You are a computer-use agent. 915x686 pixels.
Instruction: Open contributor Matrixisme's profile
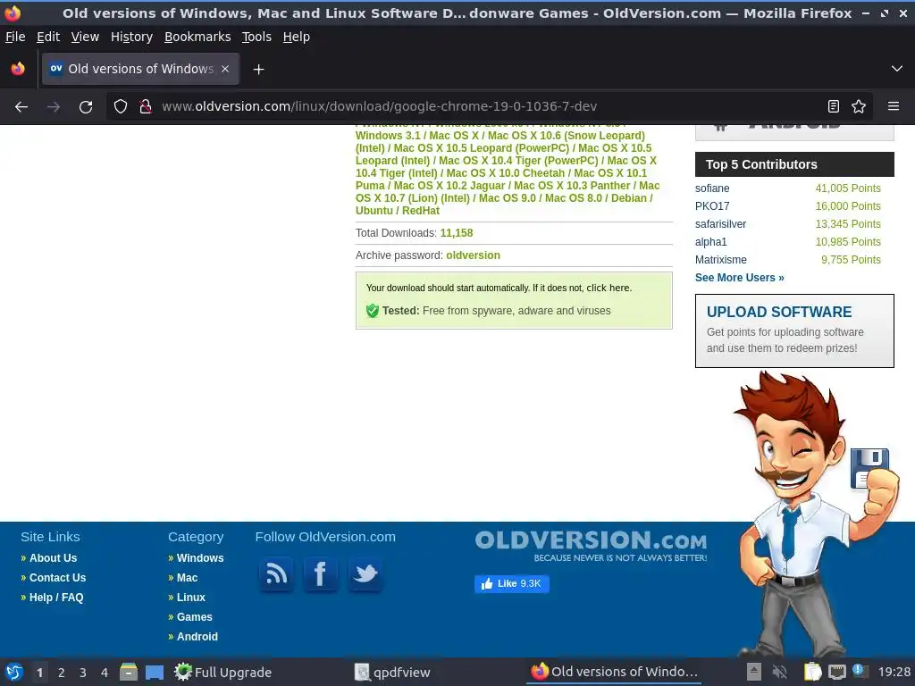pos(721,260)
